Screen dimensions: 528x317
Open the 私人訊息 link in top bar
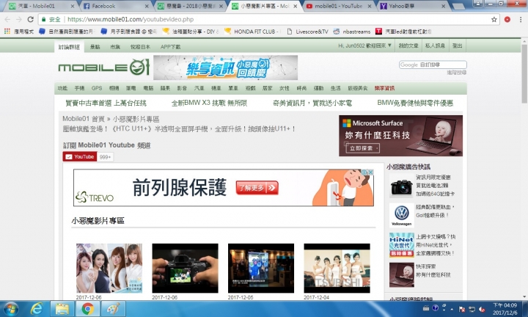click(435, 45)
